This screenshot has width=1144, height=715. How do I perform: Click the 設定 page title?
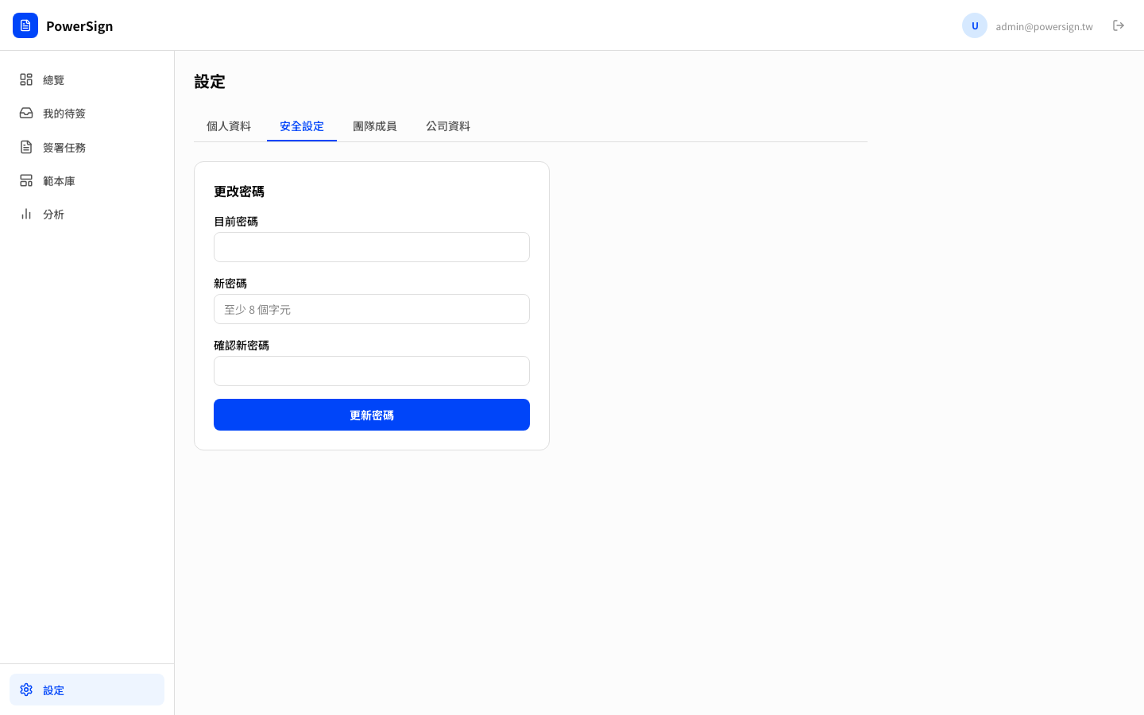[x=209, y=82]
